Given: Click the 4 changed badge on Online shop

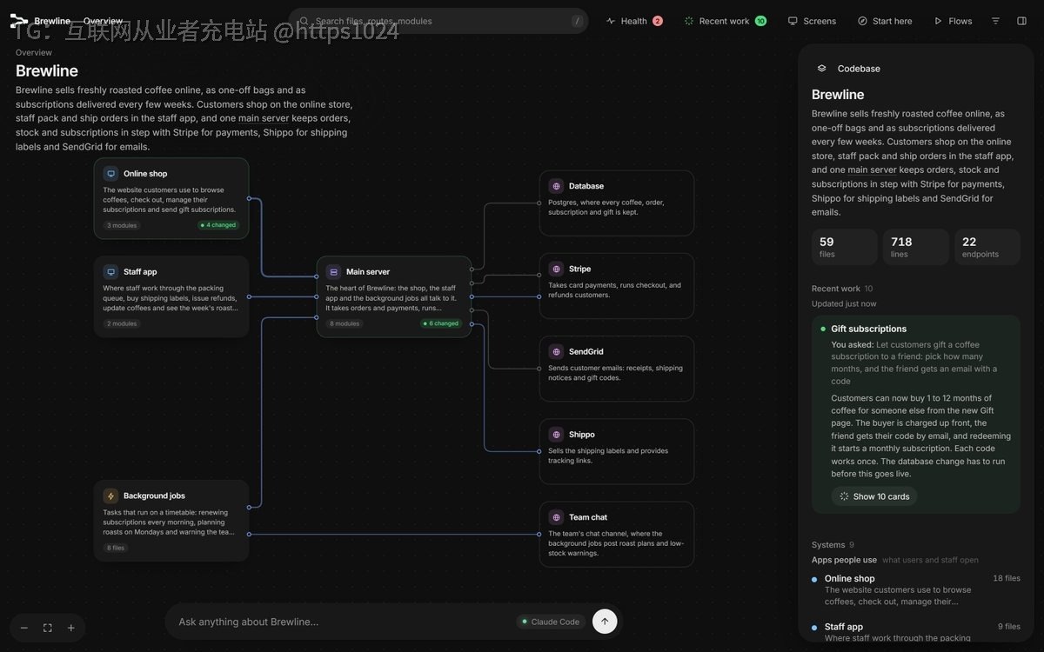Looking at the screenshot, I should [x=219, y=225].
